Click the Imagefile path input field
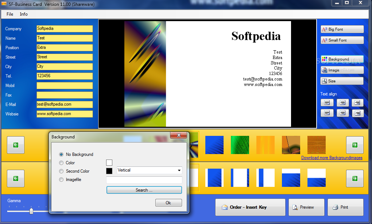372x224 pixels. [x=144, y=180]
